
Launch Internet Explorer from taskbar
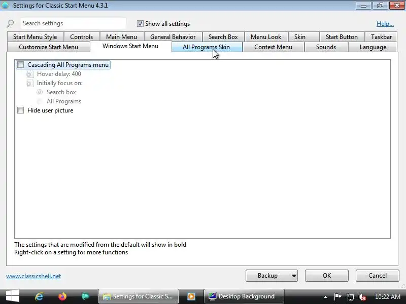[x=39, y=296]
